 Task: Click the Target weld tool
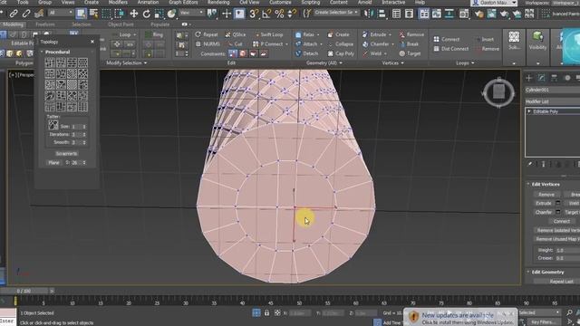(x=411, y=53)
